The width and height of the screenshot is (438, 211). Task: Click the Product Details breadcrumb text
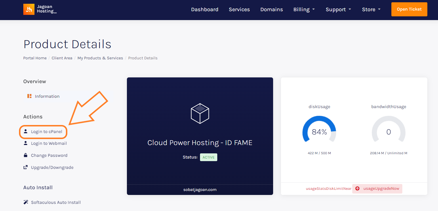click(143, 58)
